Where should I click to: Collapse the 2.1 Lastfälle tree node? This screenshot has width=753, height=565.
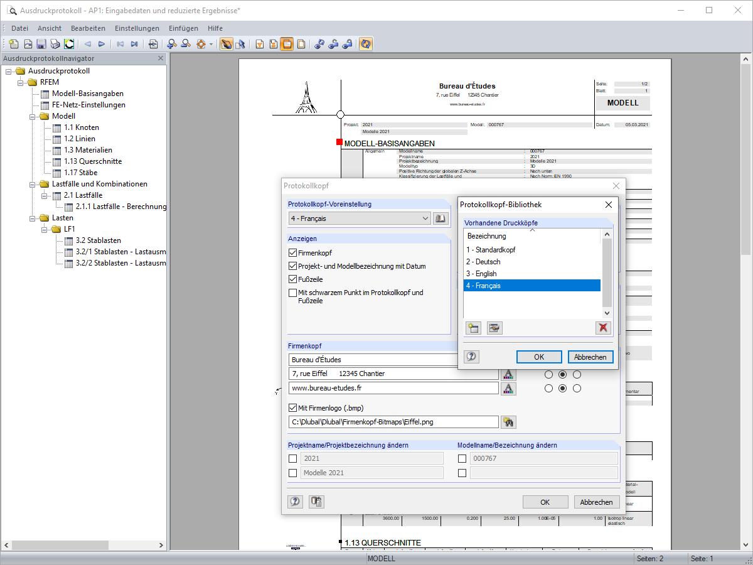click(x=44, y=195)
